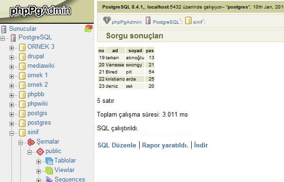Click the Sunucular servers icon

[4, 29]
